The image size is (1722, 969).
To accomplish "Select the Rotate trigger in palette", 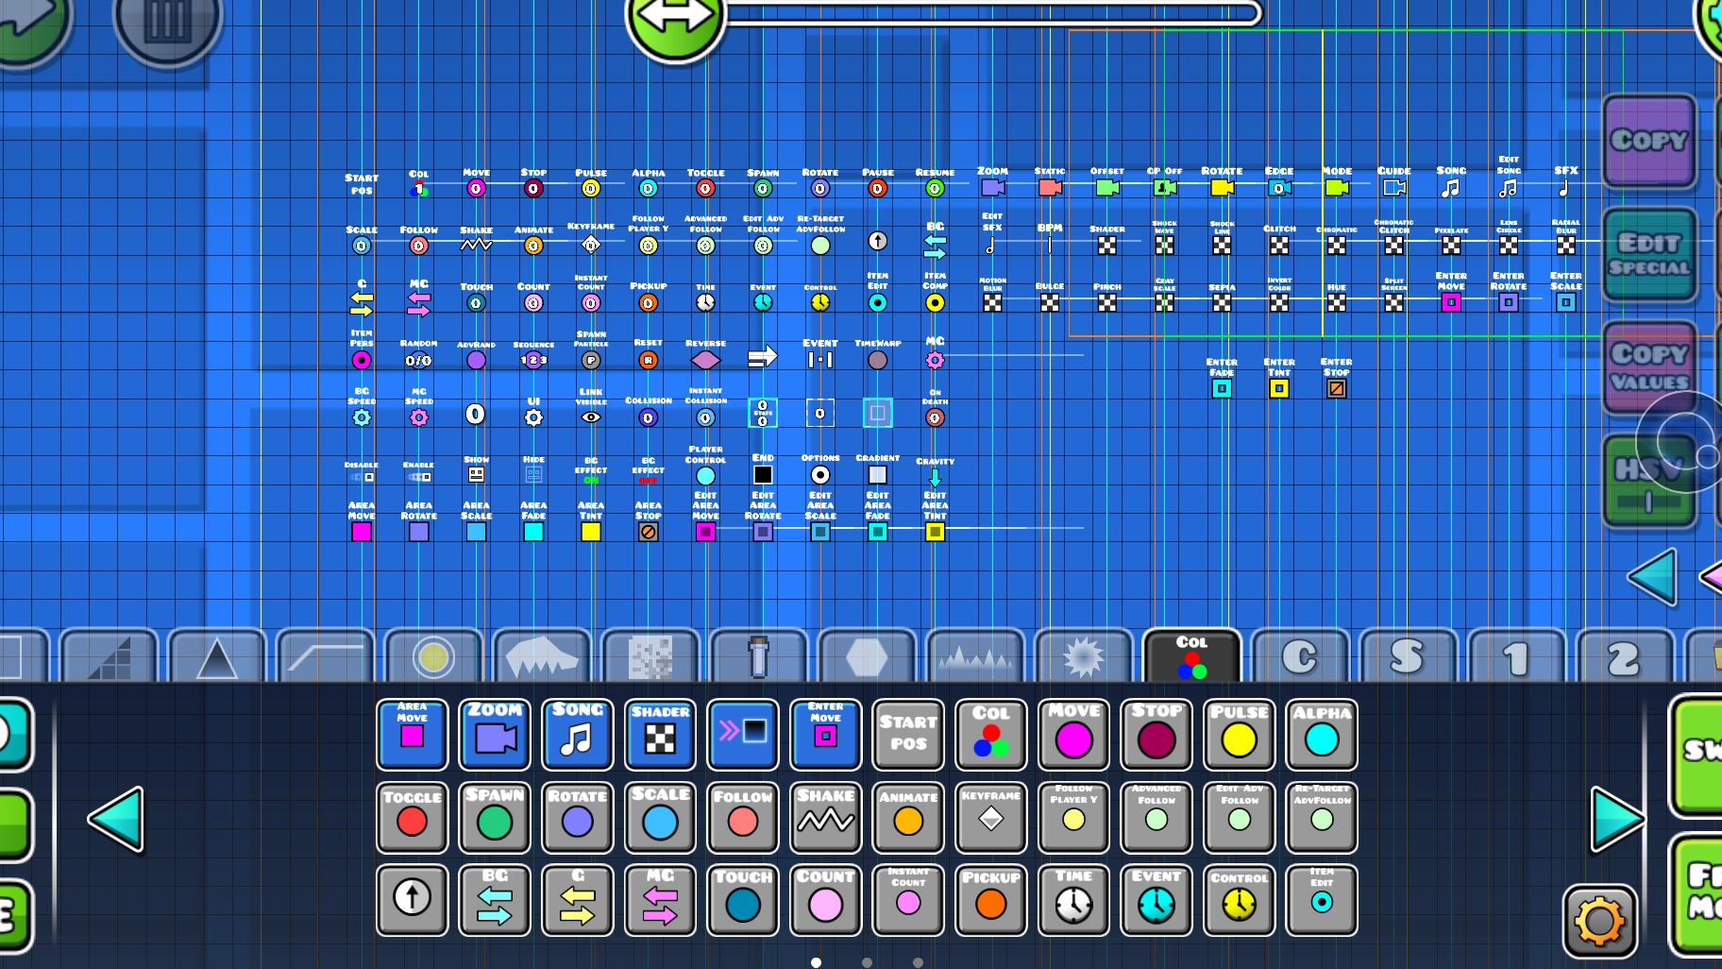I will coord(578,818).
